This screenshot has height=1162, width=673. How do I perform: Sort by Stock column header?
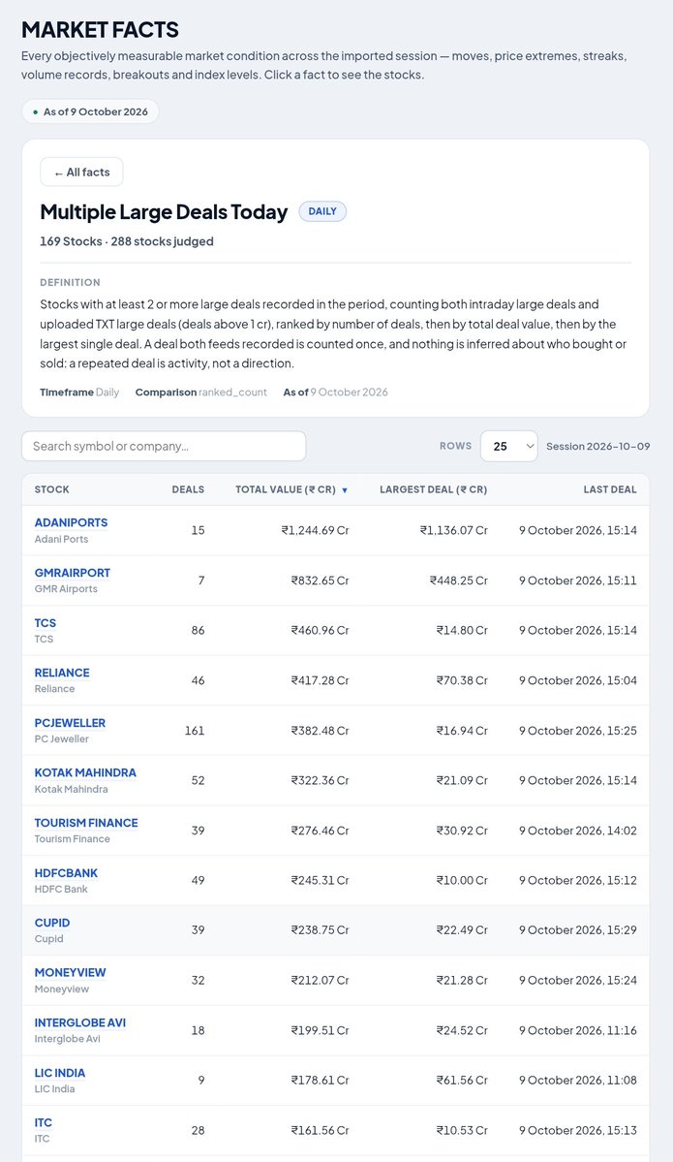pos(52,489)
